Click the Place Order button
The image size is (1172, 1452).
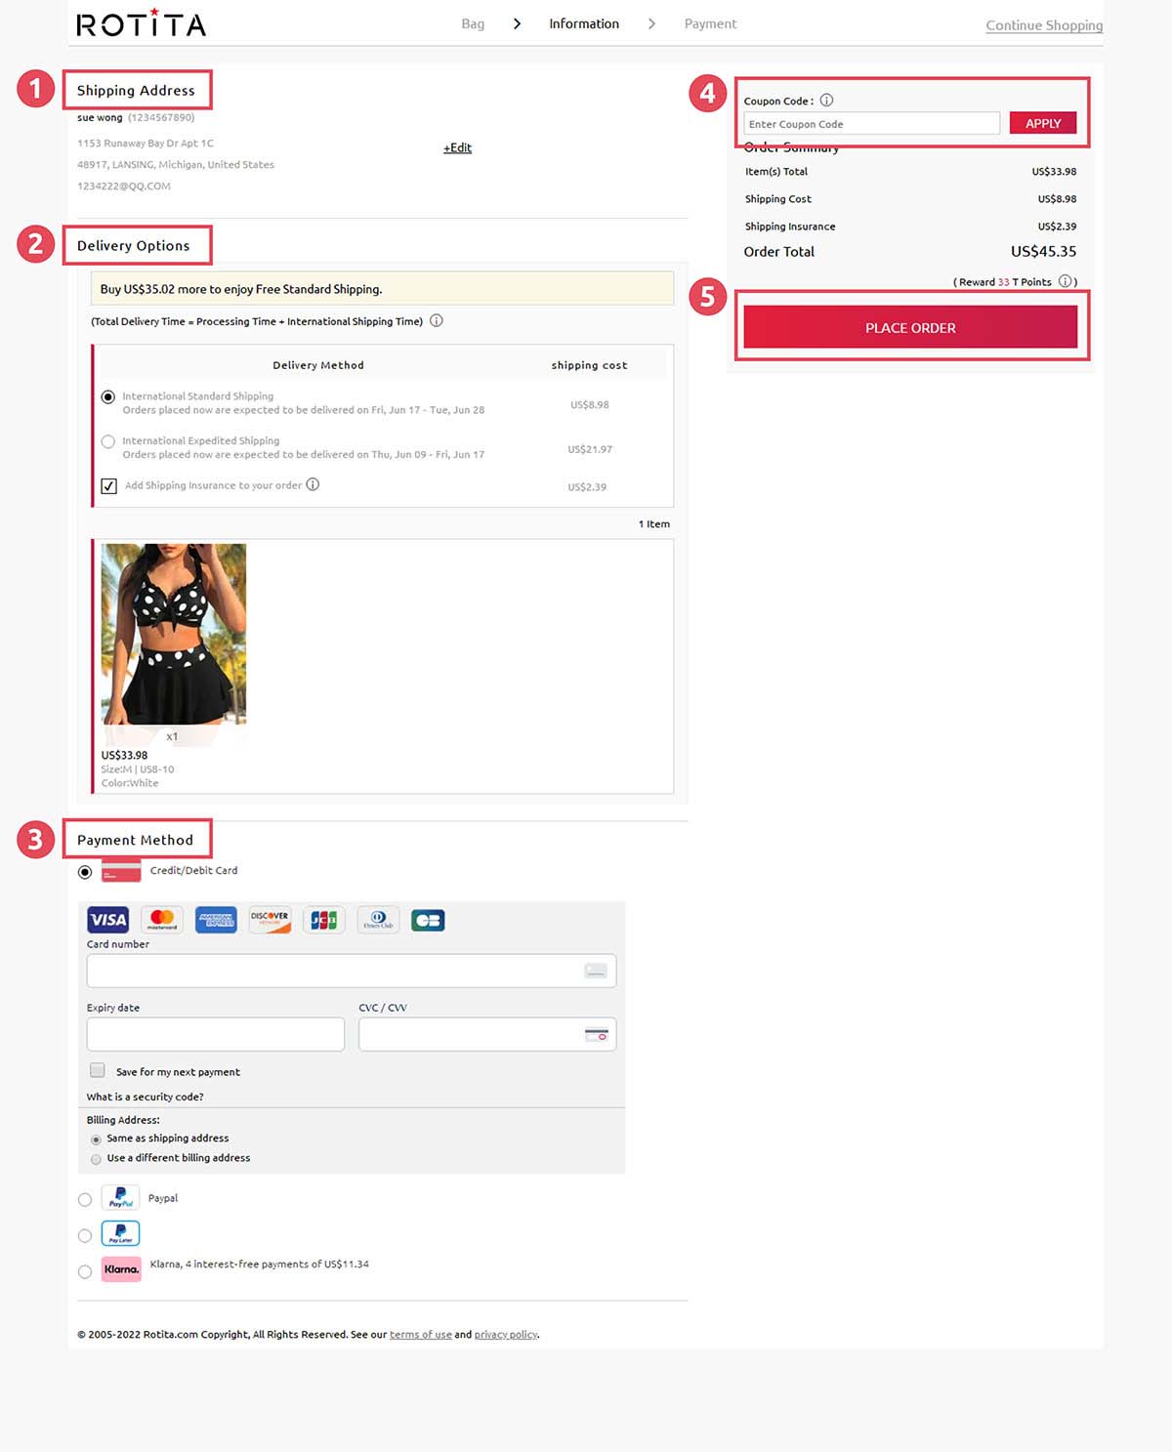[x=910, y=327]
